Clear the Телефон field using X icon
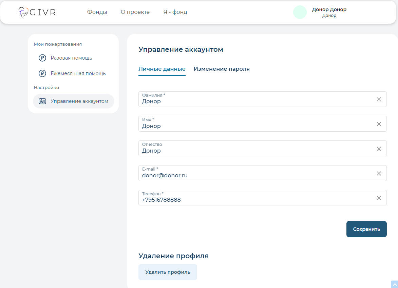 [379, 198]
